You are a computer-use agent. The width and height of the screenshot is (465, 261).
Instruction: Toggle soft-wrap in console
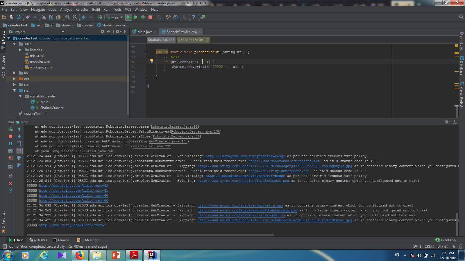click(x=19, y=144)
